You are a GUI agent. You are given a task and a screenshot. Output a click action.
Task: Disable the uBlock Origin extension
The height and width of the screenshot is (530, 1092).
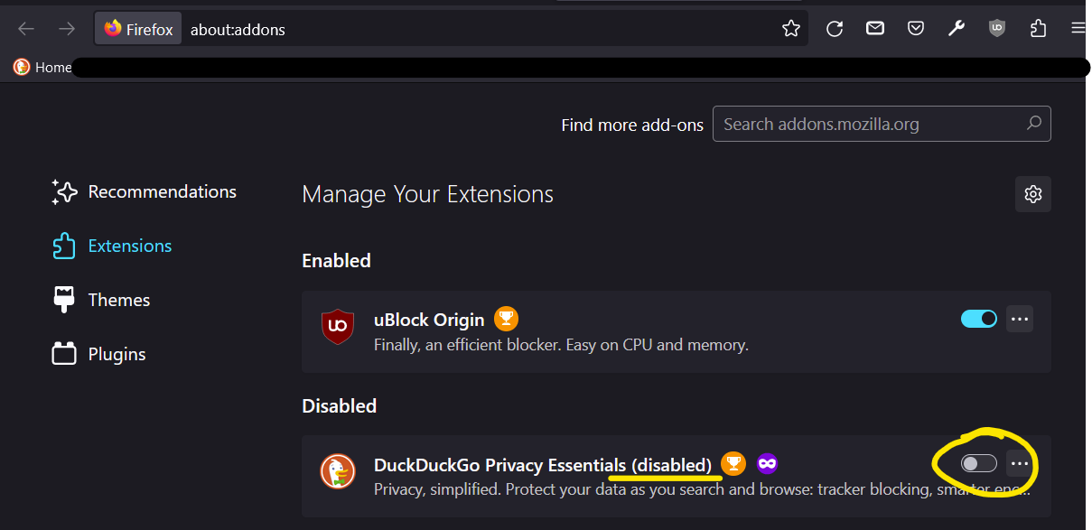(x=979, y=319)
